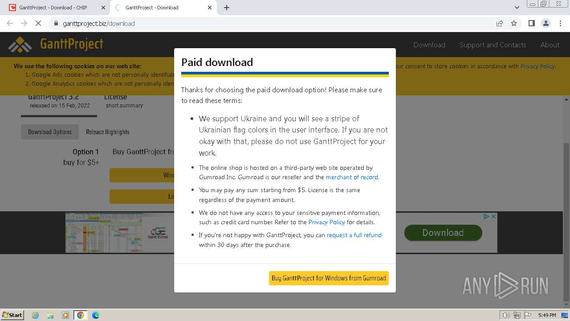Click the Show desktop monitor icon

pos(565,315)
